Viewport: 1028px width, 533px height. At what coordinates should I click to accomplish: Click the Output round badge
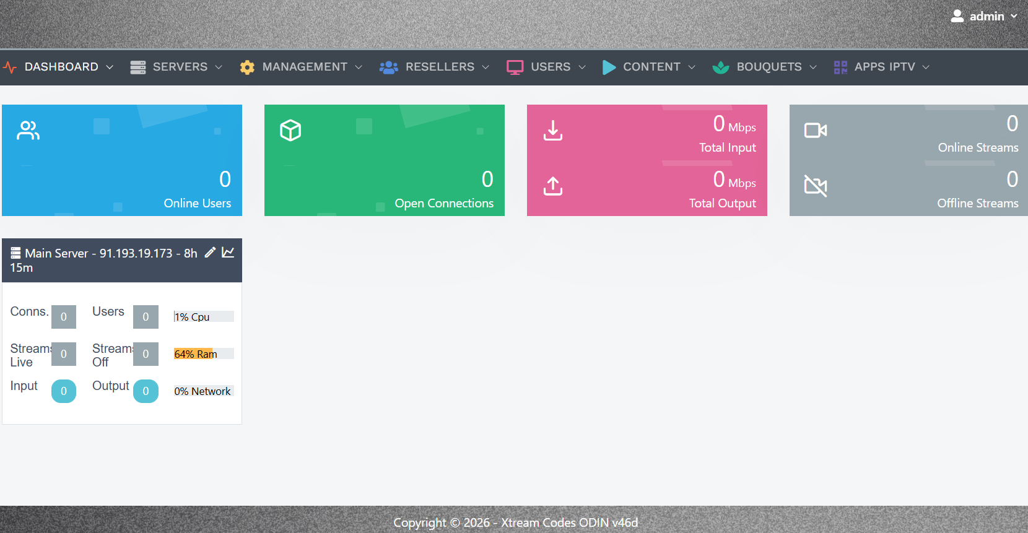coord(146,391)
